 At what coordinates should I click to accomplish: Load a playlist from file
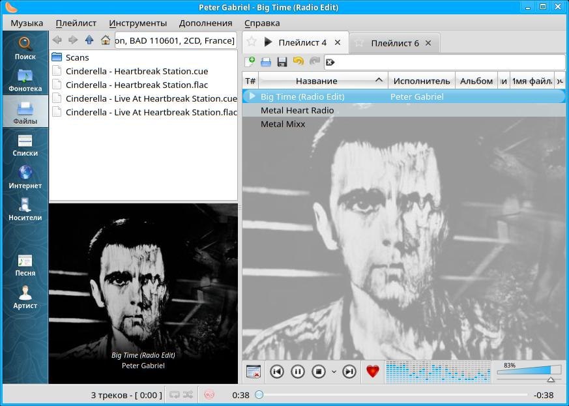[x=266, y=62]
